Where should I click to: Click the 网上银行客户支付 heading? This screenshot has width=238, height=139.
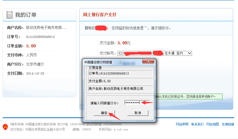pos(100,15)
